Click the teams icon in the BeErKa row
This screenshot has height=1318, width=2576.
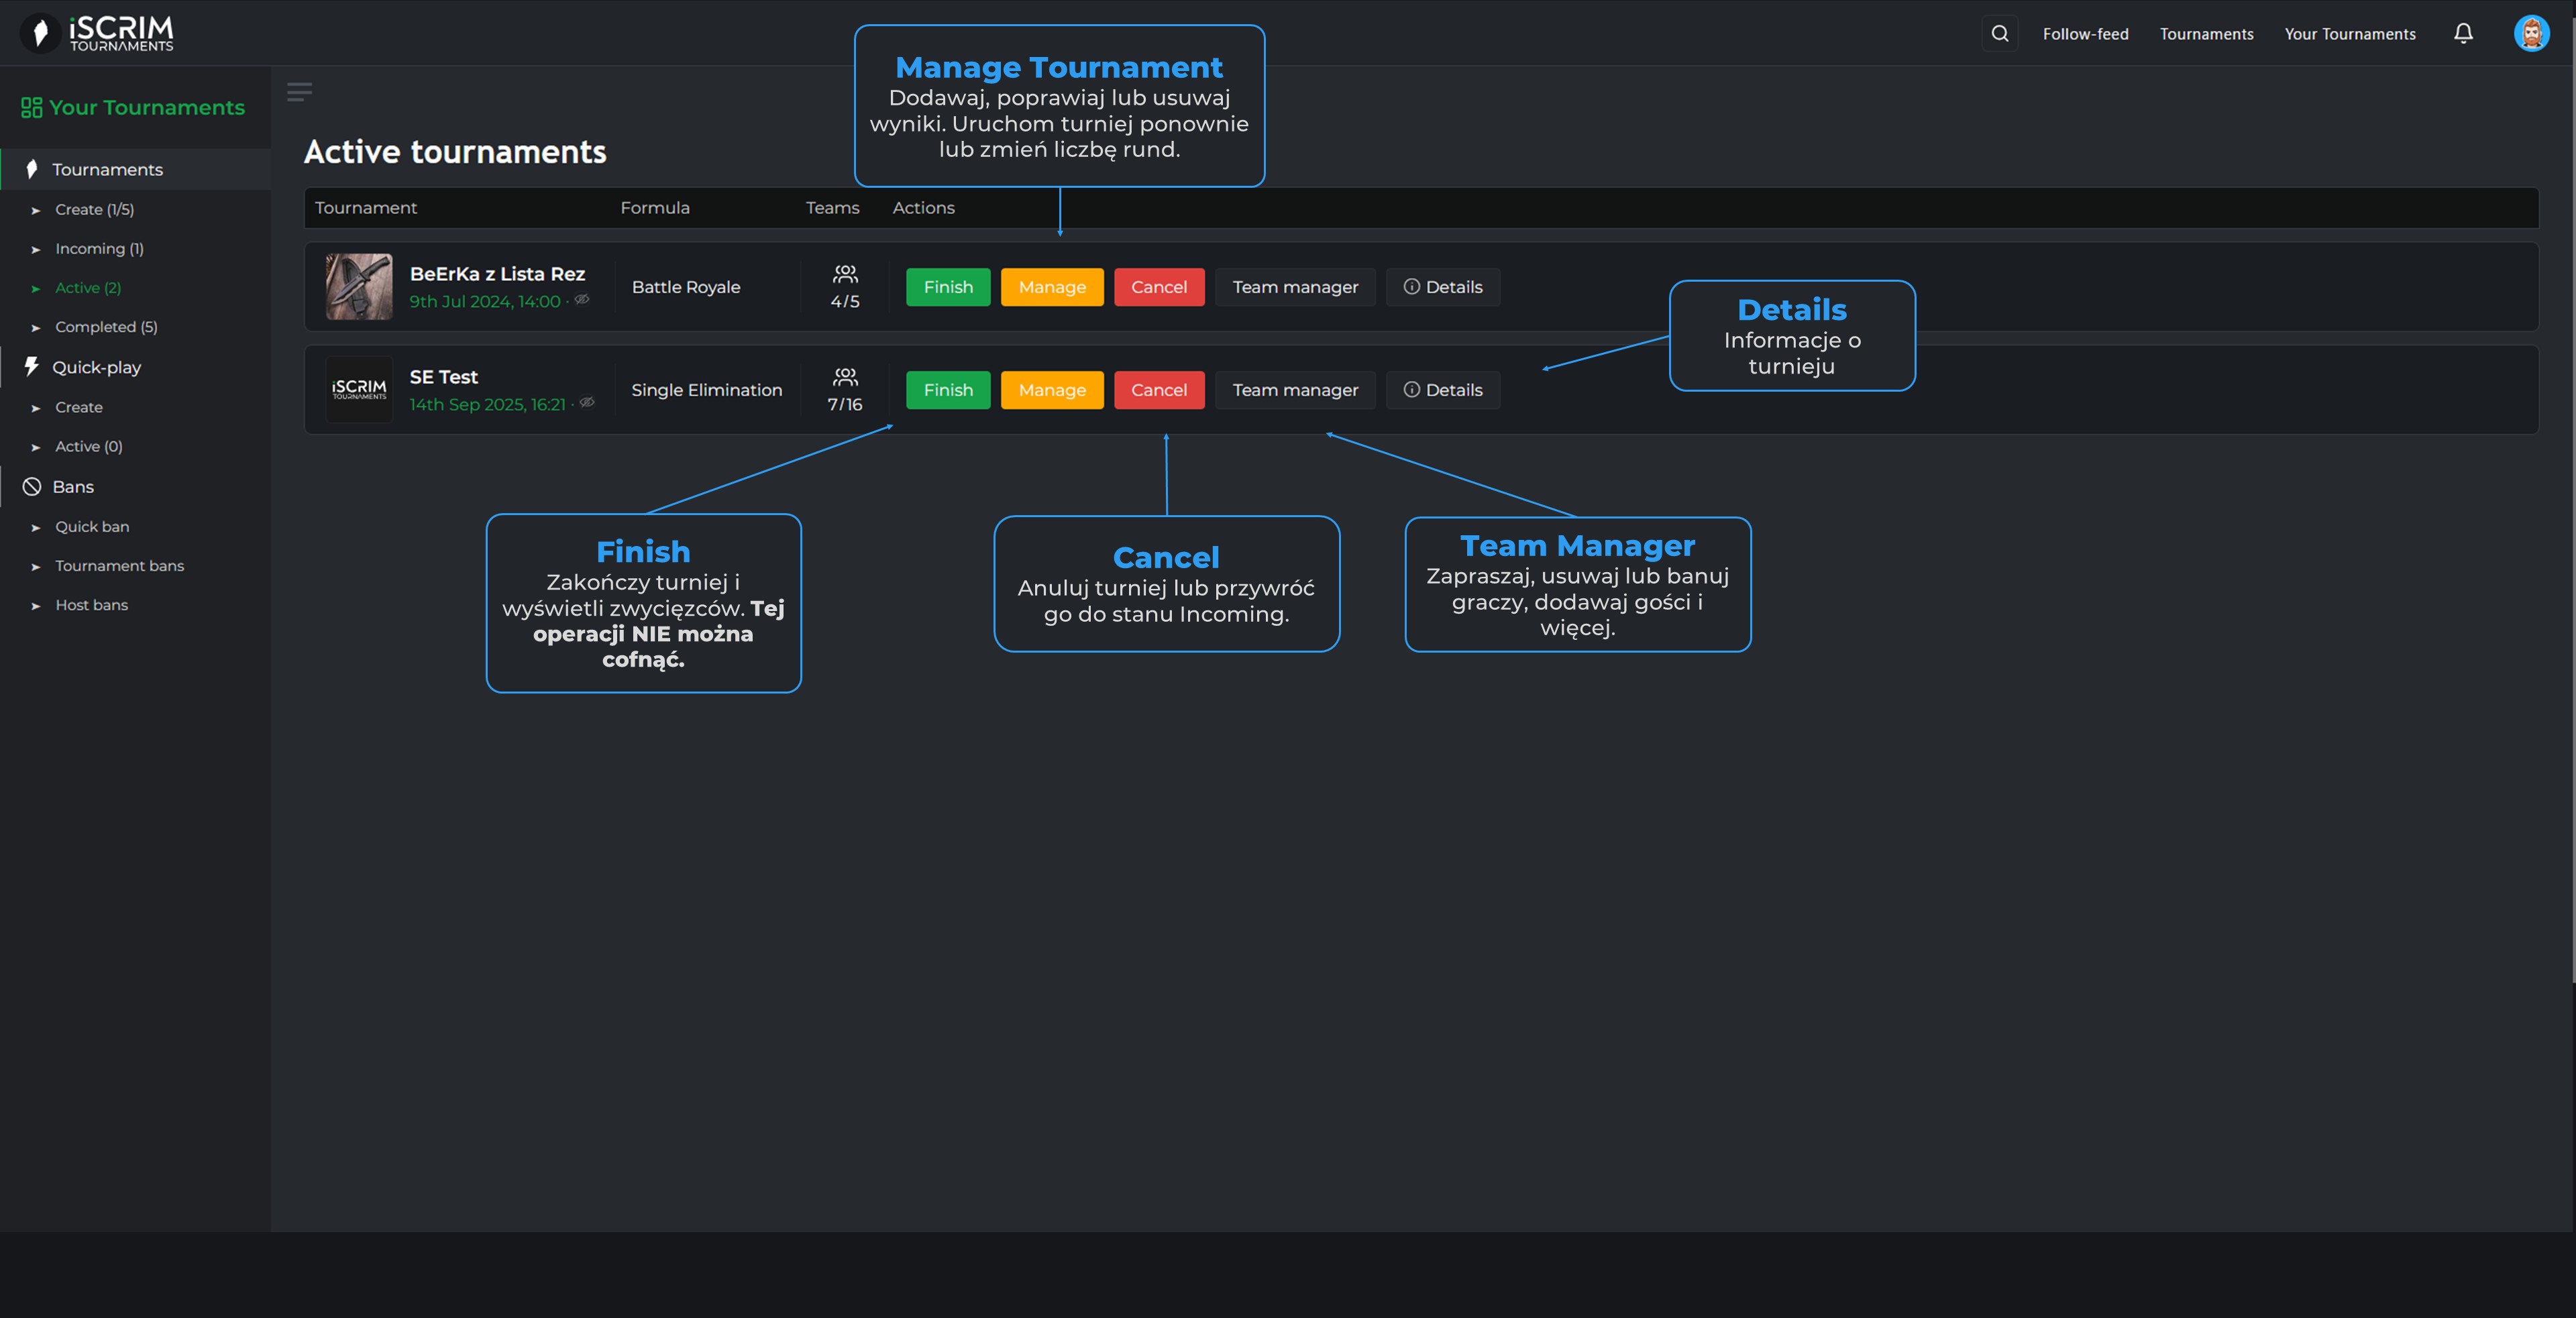[845, 274]
